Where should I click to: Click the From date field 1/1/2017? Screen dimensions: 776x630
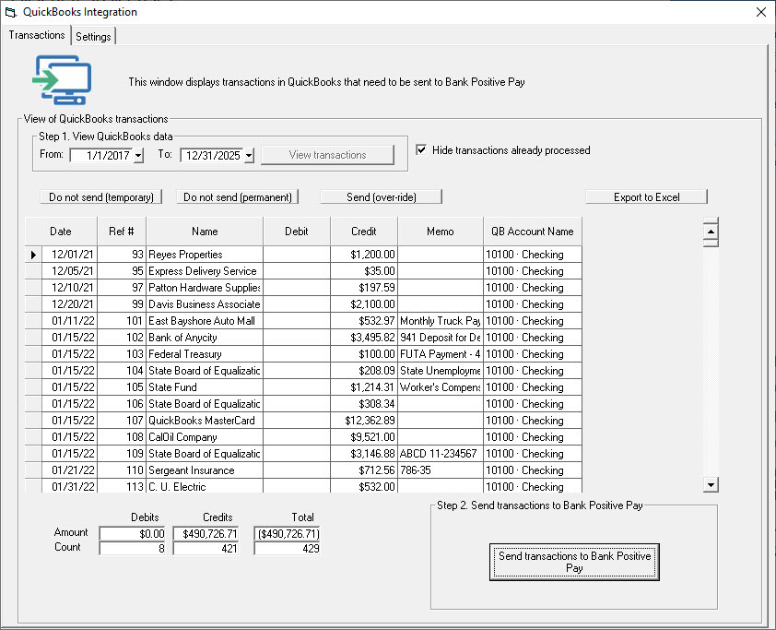[x=102, y=156]
